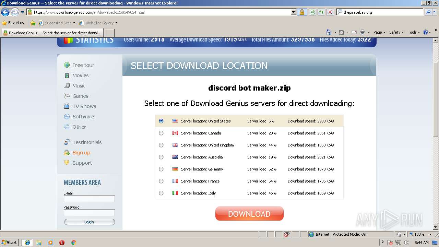Click the Print icon in command bar
This screenshot has height=247, width=439.
[363, 32]
